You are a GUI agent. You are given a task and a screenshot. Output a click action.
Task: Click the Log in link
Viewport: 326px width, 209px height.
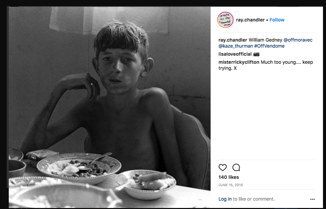point(225,199)
